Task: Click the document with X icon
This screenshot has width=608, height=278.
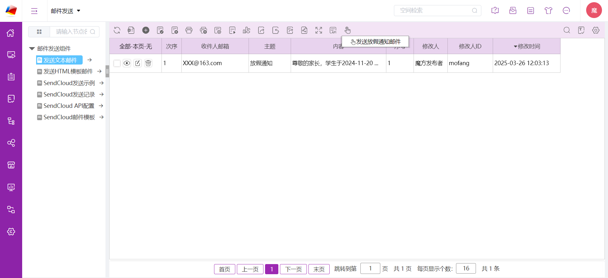Action: pos(174,30)
